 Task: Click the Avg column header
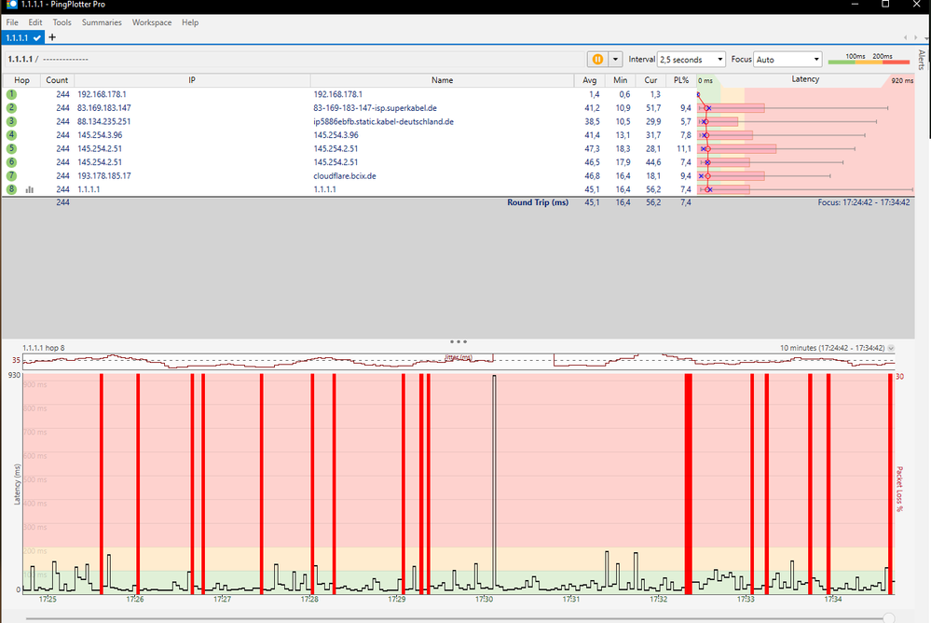[590, 80]
